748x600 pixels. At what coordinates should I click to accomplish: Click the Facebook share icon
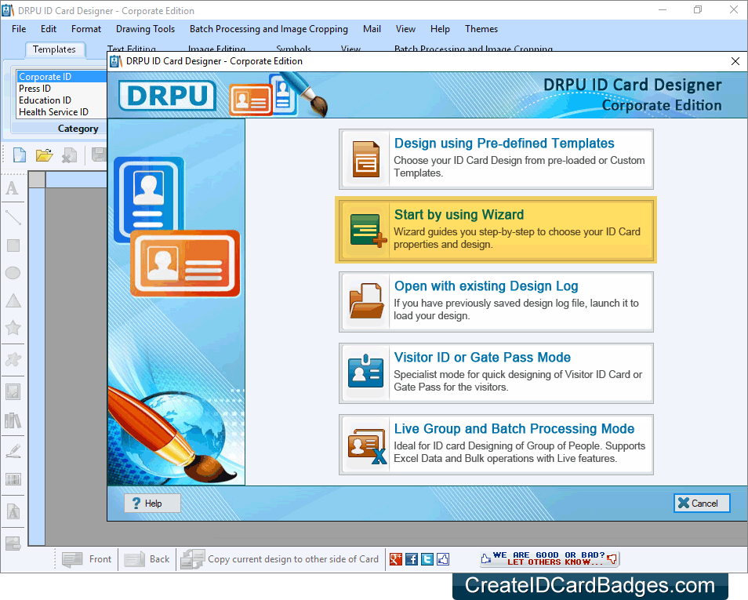tap(412, 559)
